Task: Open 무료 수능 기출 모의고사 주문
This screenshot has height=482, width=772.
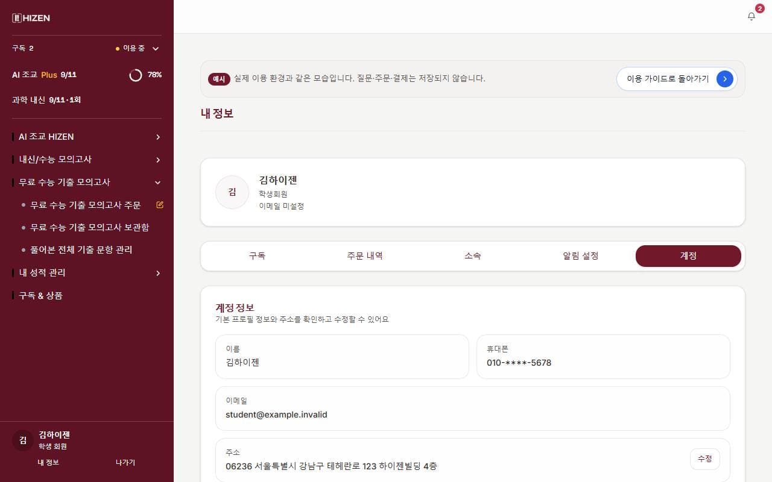Action: click(x=86, y=205)
